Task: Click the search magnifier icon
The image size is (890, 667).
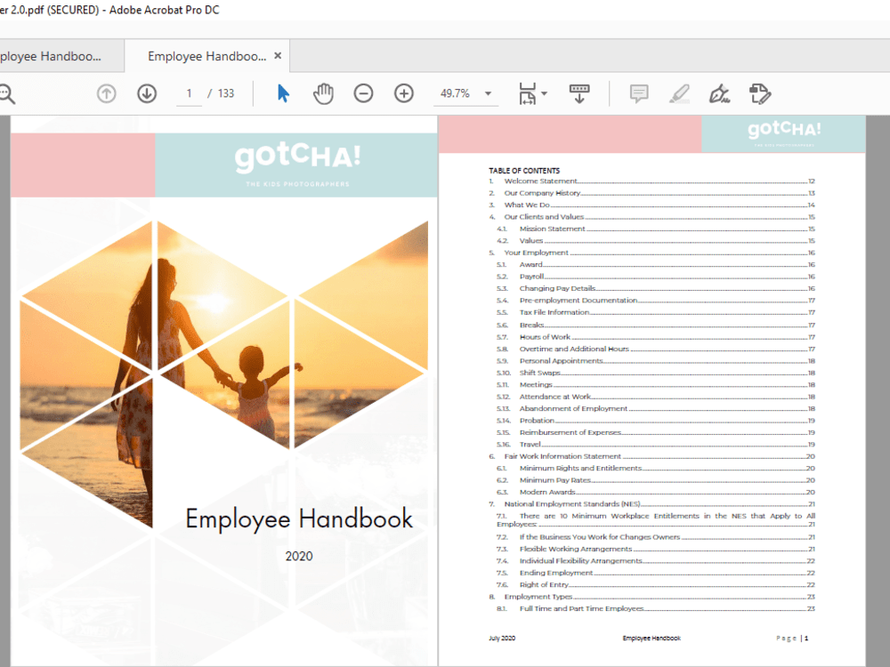Action: tap(6, 93)
